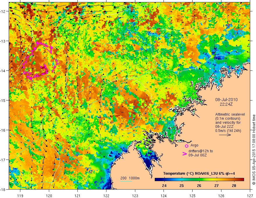256x198 pixels.
Task: Click longitude axis label '120'
Action: pos(49,196)
